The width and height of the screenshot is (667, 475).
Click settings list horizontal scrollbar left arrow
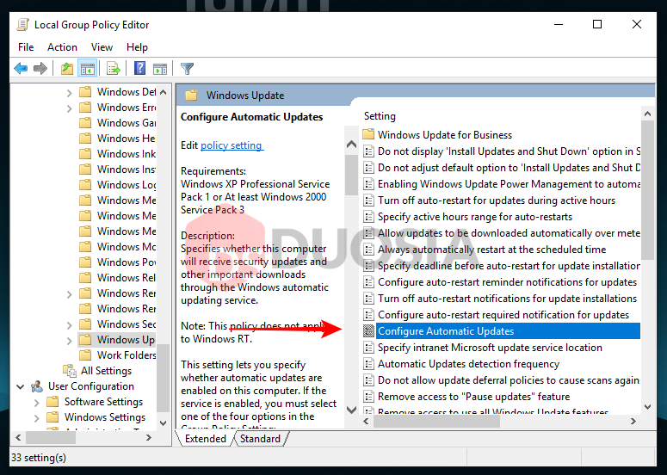[367, 421]
